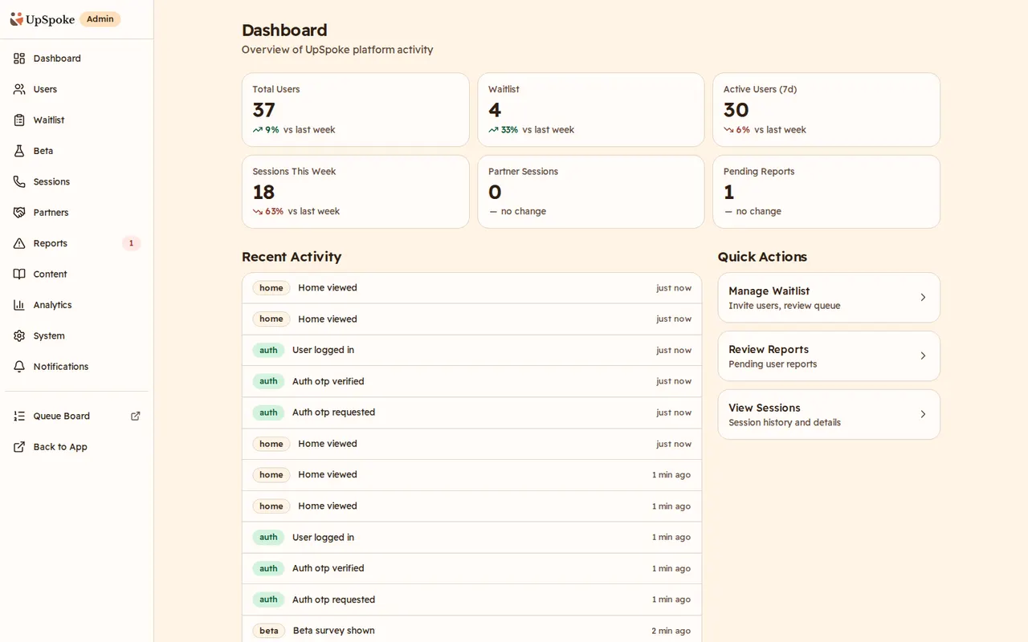The image size is (1028, 642).
Task: Open the View Sessions quick action
Action: click(829, 415)
